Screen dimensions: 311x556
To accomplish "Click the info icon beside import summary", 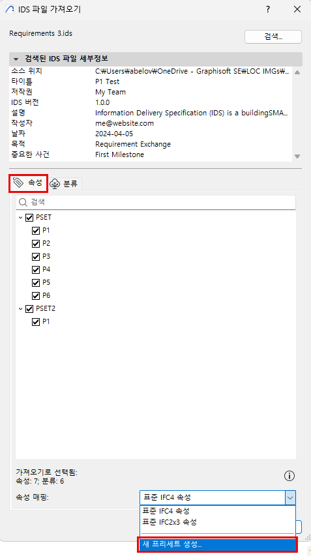I will click(289, 476).
